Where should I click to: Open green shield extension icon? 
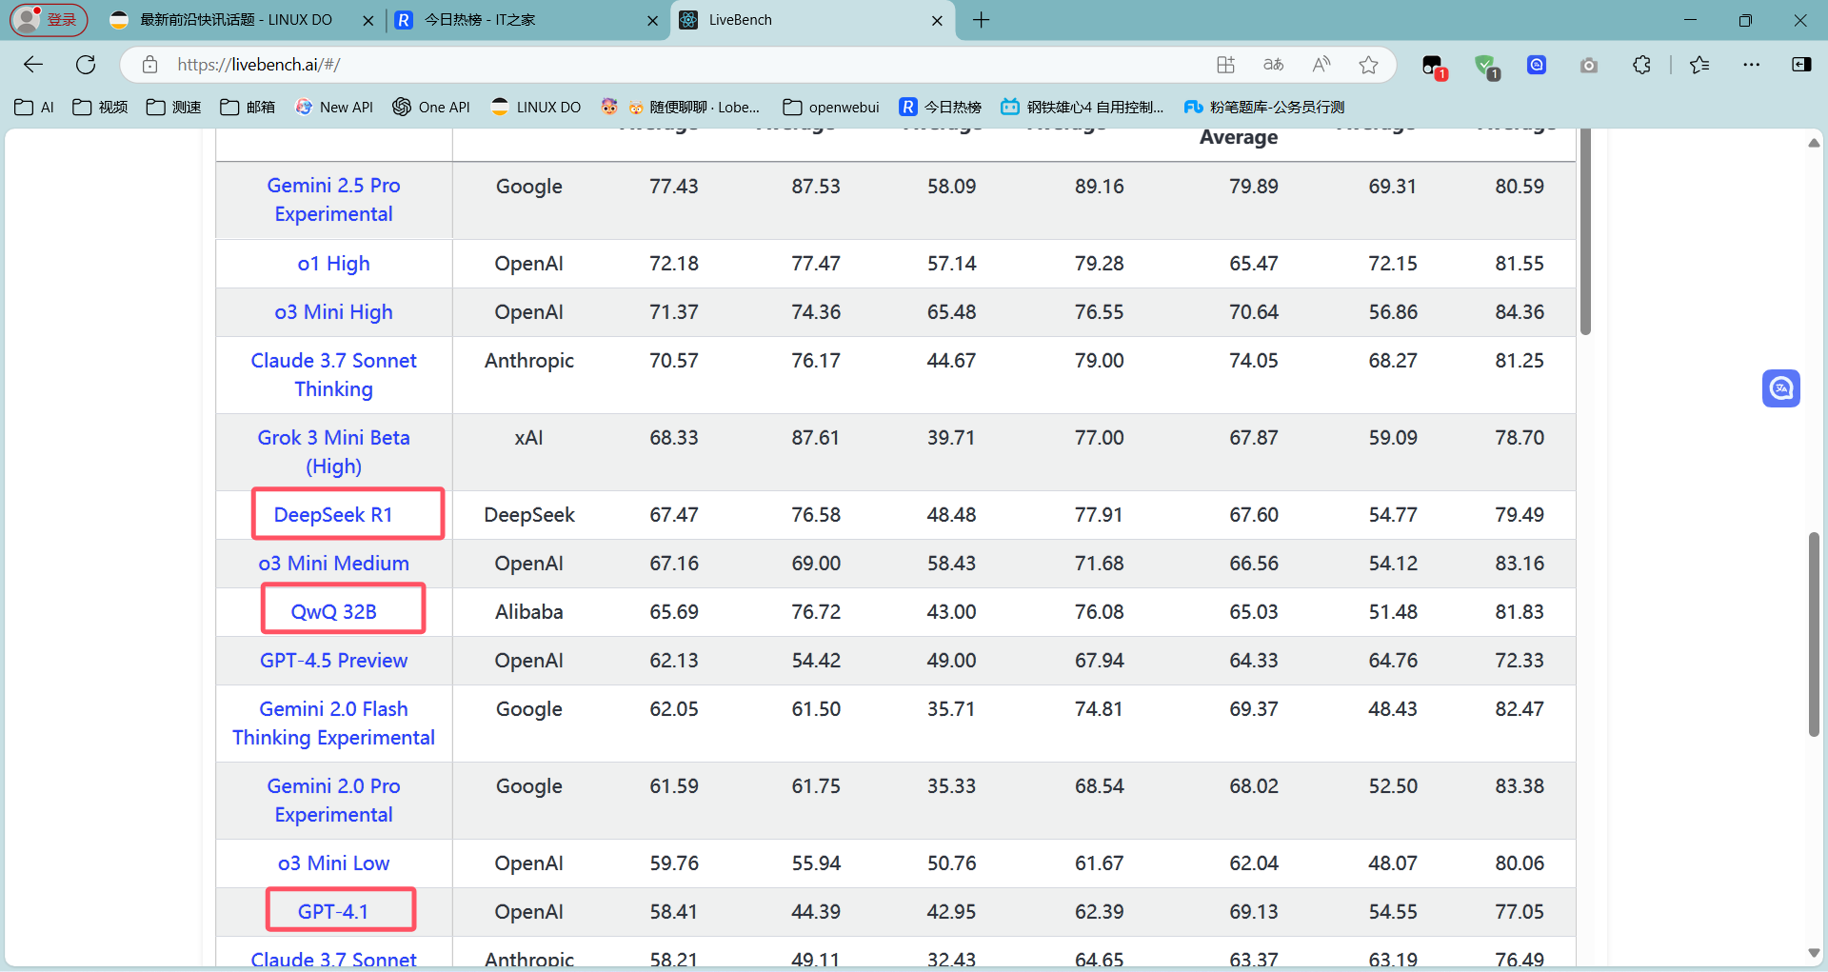(x=1486, y=66)
